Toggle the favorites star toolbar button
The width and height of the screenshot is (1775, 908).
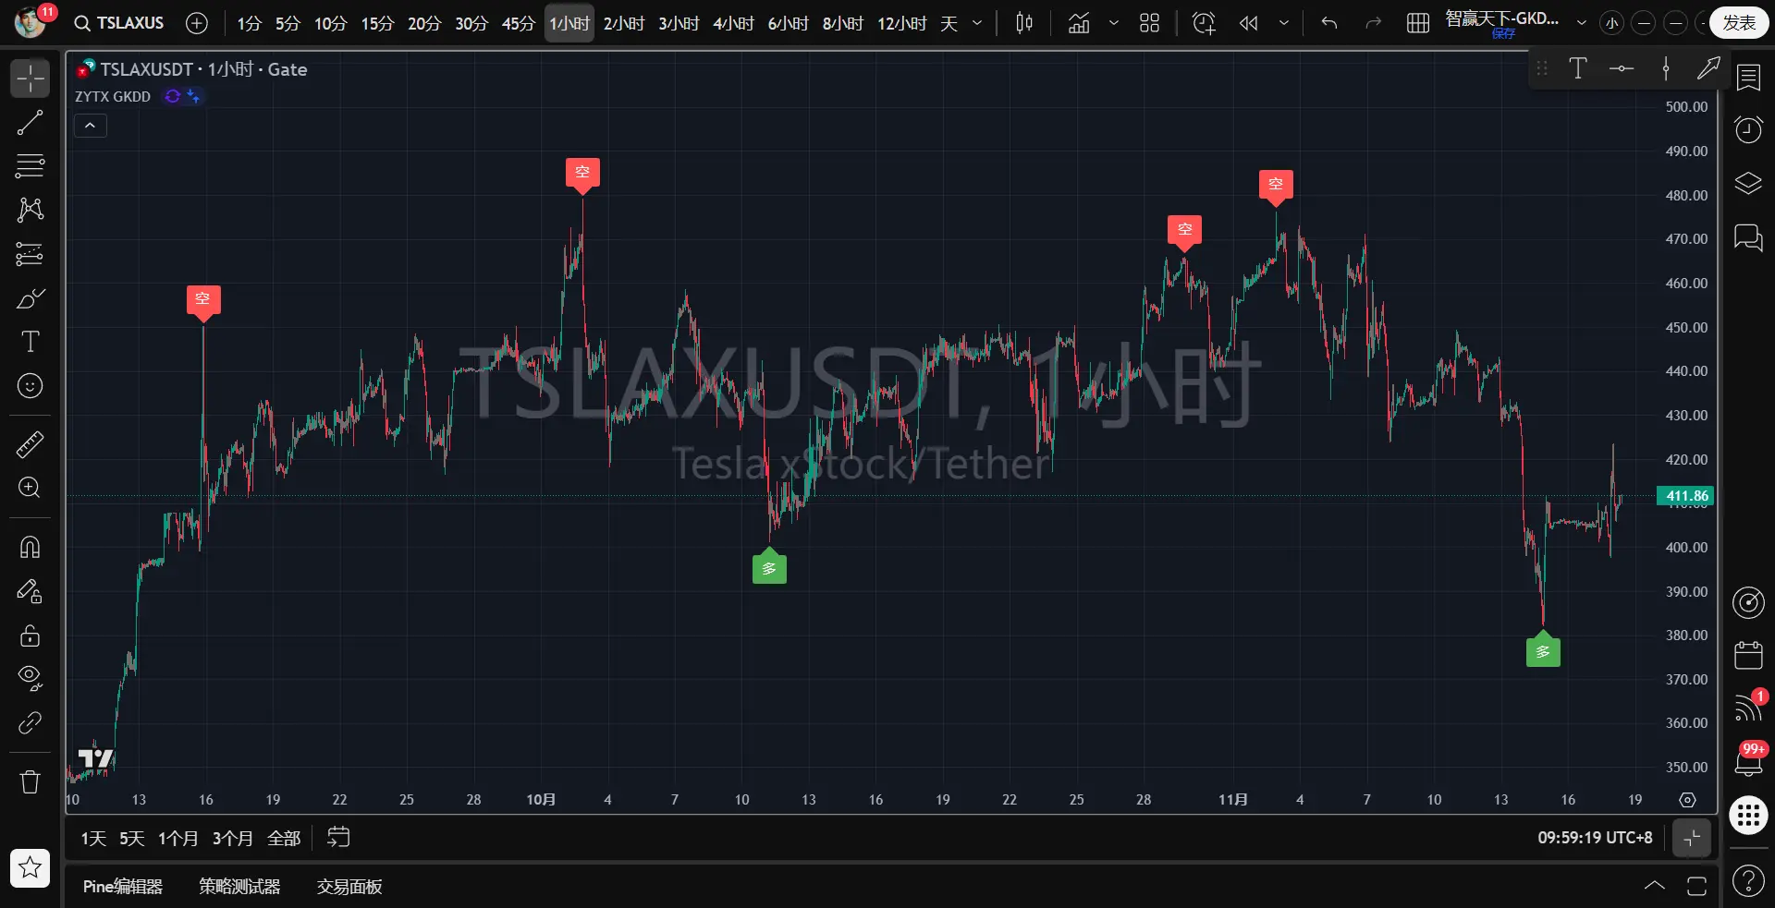(30, 867)
